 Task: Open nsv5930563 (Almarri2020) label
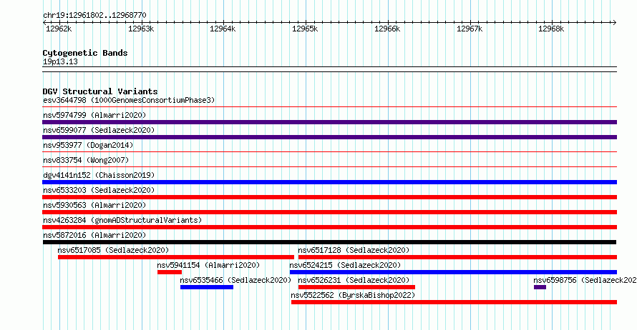(x=94, y=205)
